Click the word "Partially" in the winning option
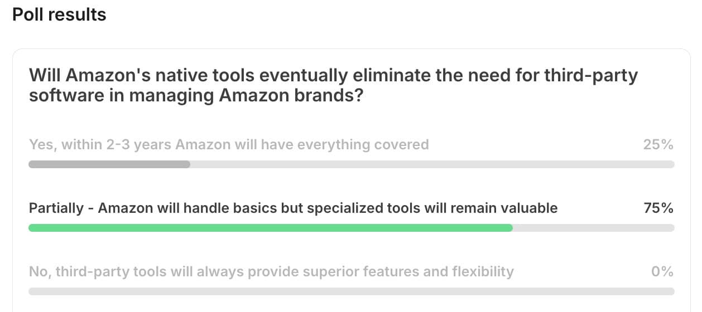The width and height of the screenshot is (702, 312). click(x=56, y=208)
